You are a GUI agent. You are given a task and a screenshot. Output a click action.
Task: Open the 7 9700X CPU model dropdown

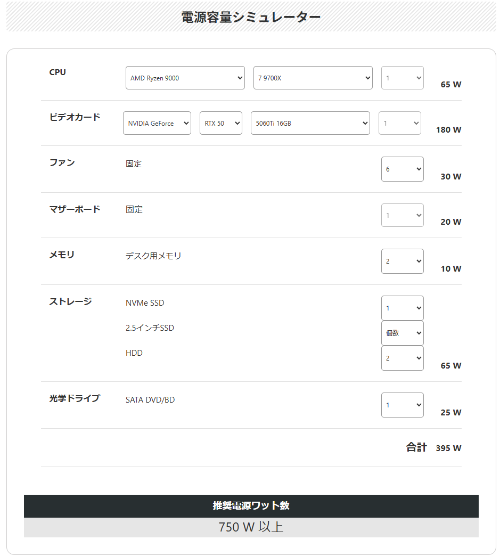pos(313,78)
